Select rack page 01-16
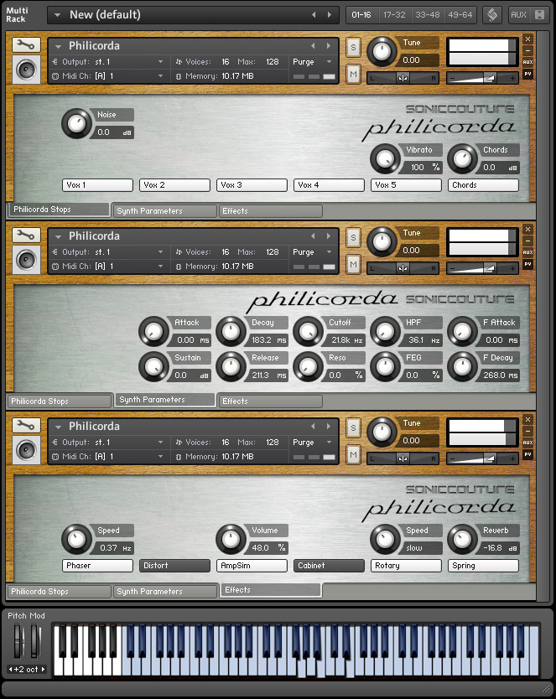This screenshot has width=556, height=699. pyautogui.click(x=361, y=15)
